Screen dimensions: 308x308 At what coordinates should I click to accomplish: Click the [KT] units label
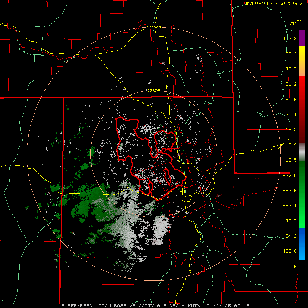pyautogui.click(x=292, y=24)
